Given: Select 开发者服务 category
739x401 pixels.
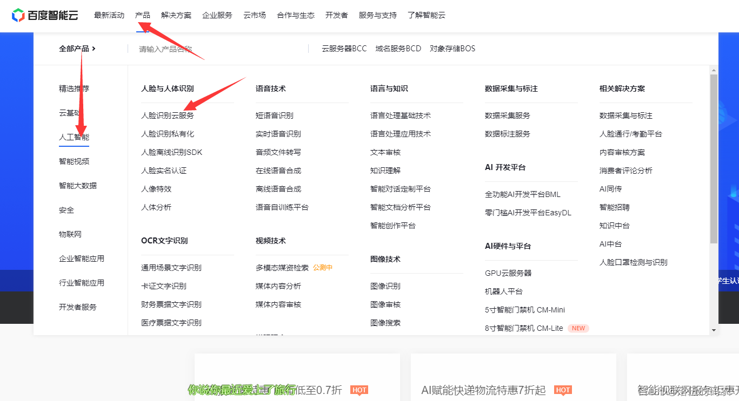Looking at the screenshot, I should tap(78, 307).
